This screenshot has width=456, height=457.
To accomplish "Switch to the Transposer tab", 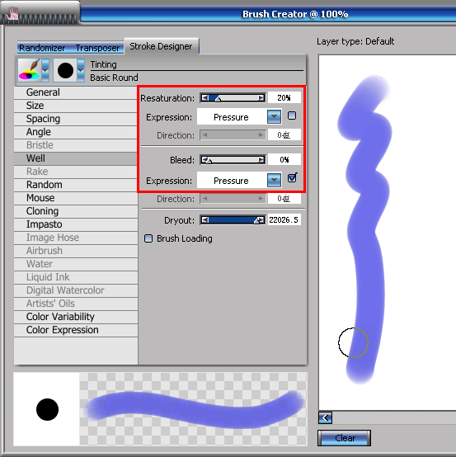I will (x=97, y=48).
